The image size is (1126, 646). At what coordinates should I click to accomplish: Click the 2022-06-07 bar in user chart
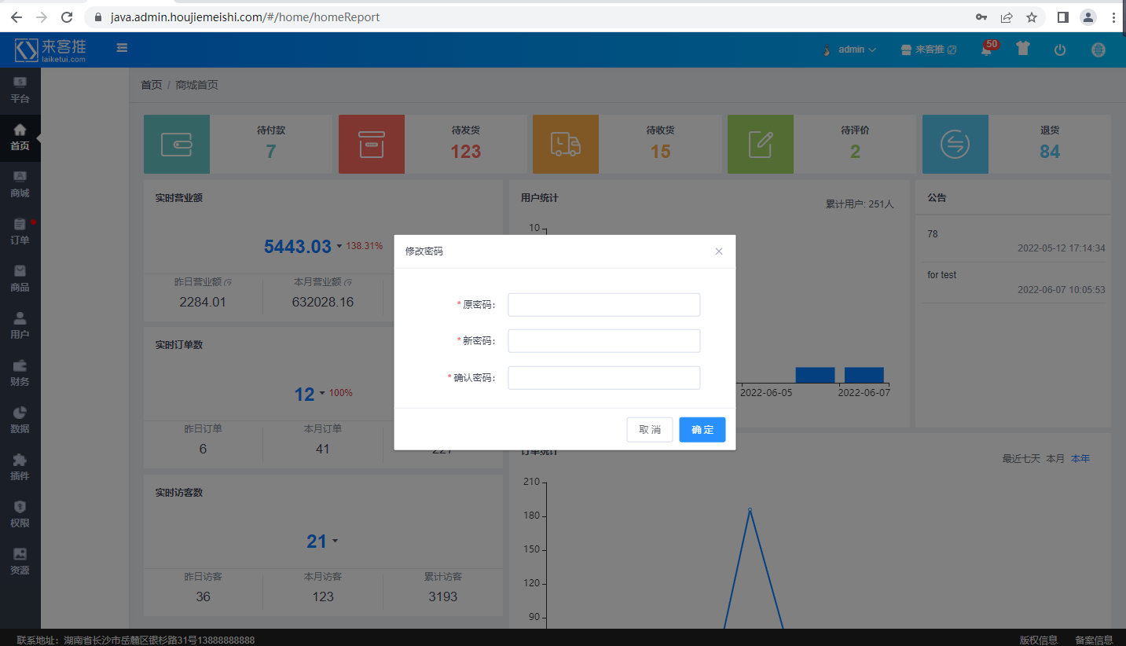tap(864, 375)
